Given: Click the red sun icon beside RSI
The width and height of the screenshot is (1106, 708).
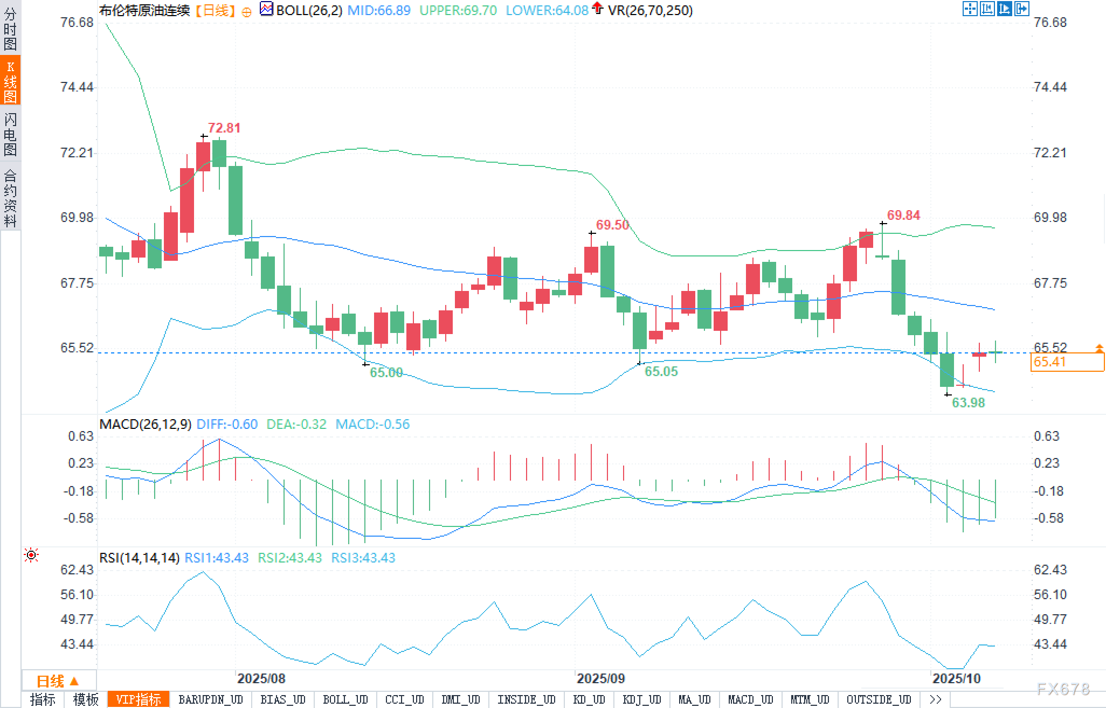Looking at the screenshot, I should (x=31, y=555).
